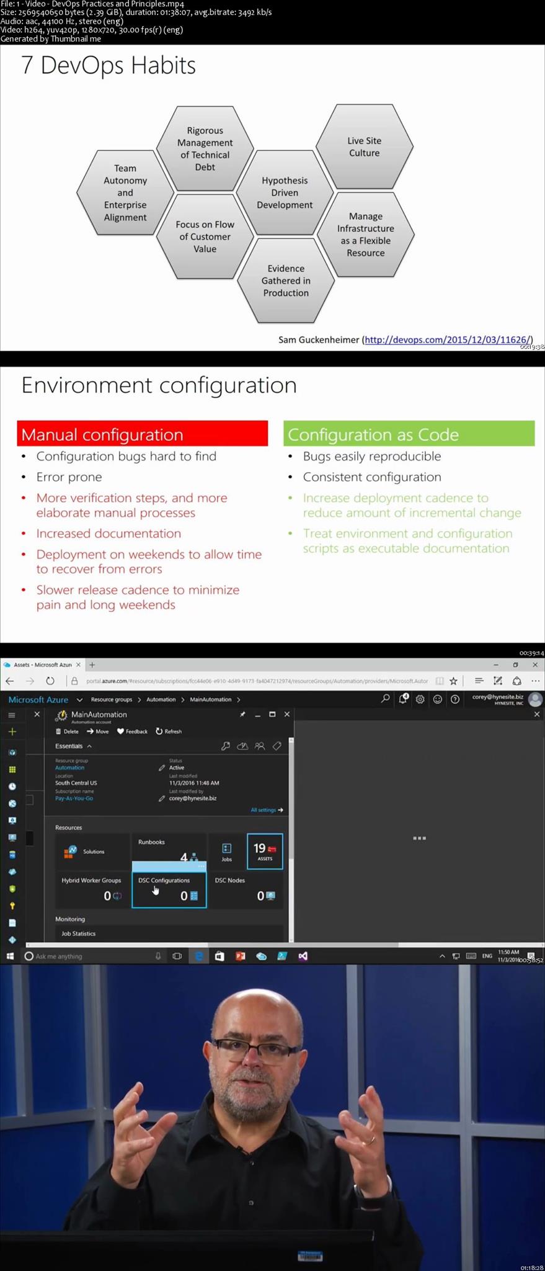Click Feedback in MainAutomation toolbar

click(132, 731)
